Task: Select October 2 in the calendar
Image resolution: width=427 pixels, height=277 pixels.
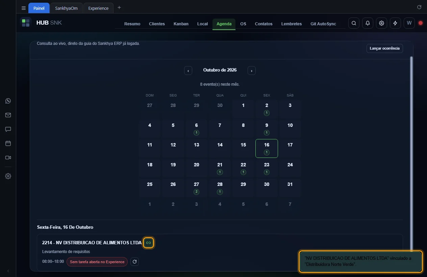Action: coord(267,109)
